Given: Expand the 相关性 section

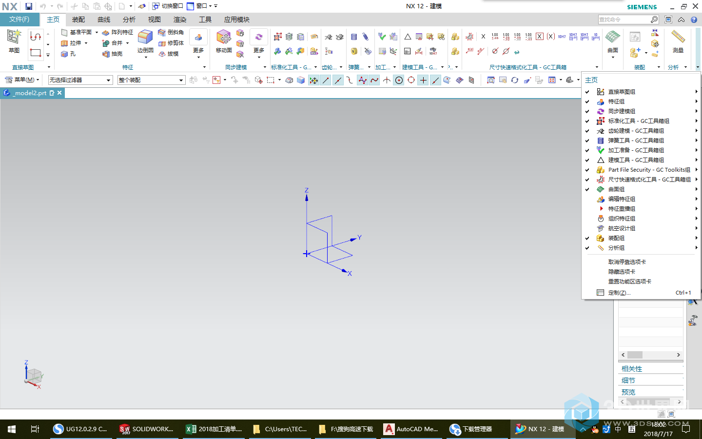Looking at the screenshot, I should (650, 369).
